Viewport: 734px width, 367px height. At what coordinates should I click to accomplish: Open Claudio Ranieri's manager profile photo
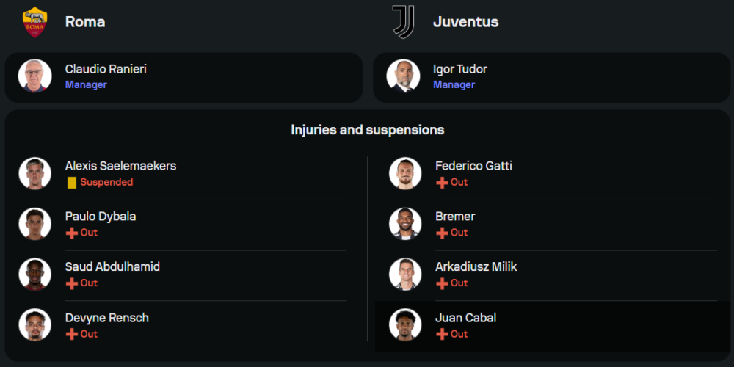[x=35, y=76]
